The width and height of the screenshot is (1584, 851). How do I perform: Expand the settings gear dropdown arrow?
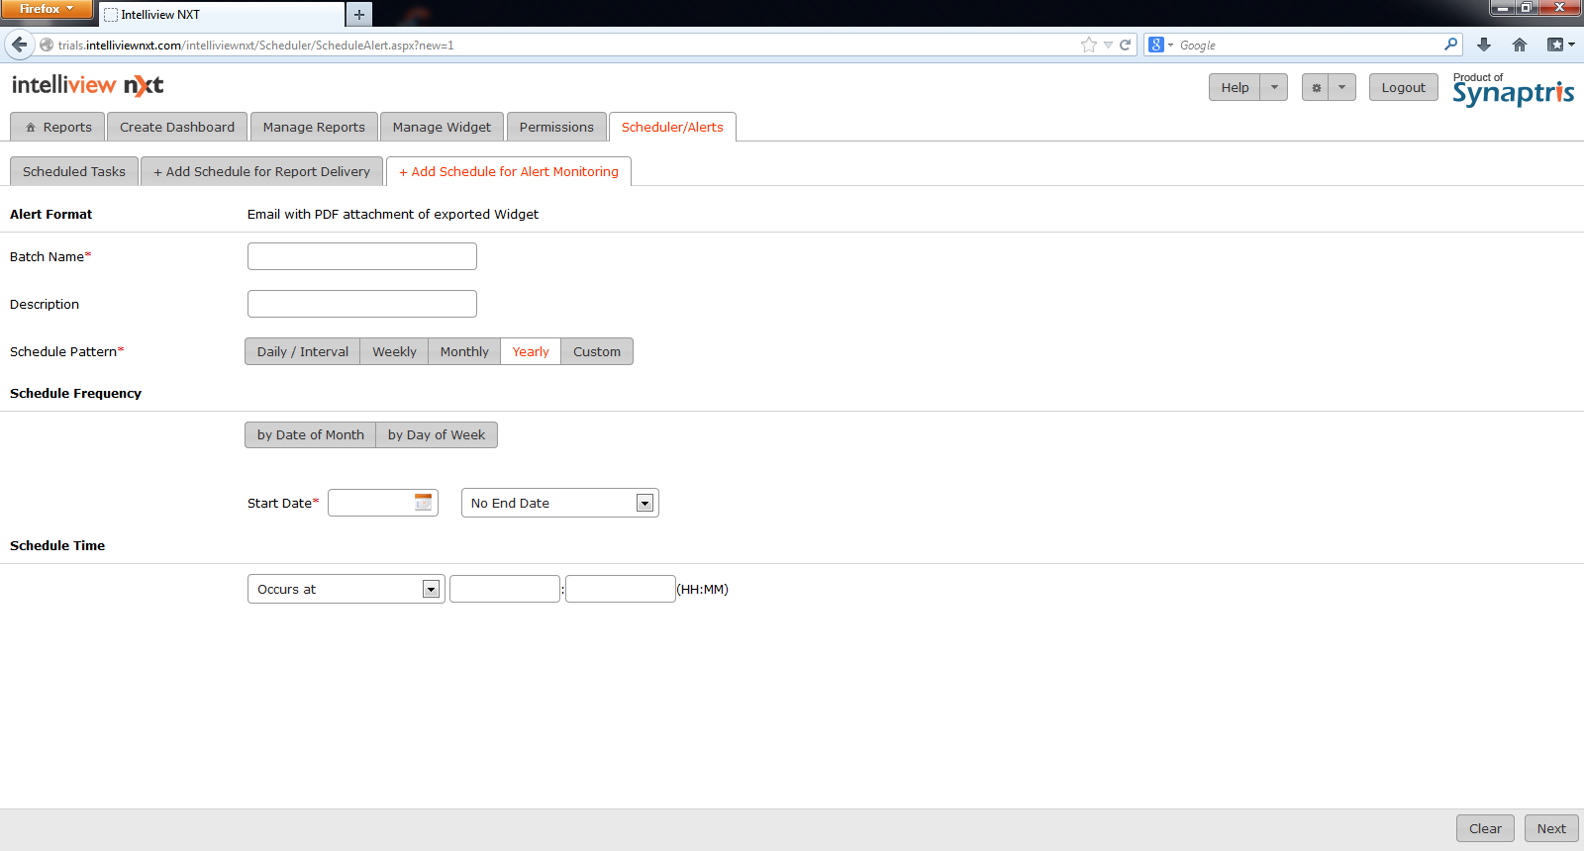click(1341, 87)
